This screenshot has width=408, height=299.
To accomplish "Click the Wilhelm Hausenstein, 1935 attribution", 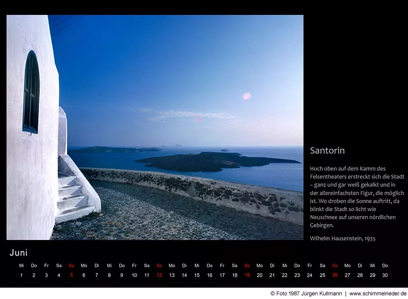I will pyautogui.click(x=343, y=238).
